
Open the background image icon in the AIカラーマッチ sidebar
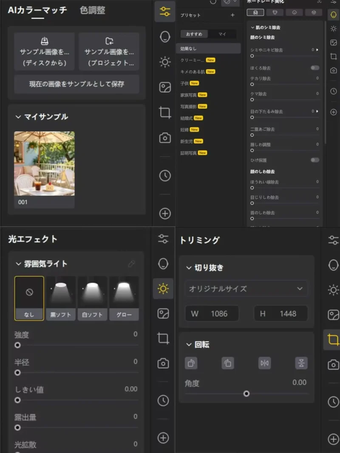tap(165, 87)
